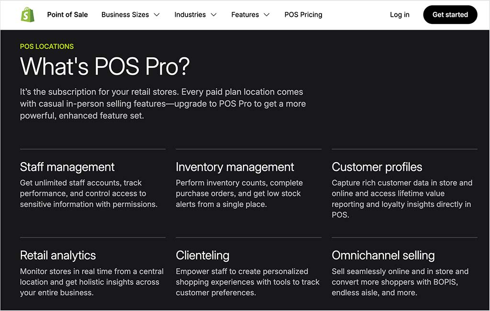Screen dimensions: 490x311
Task: Click the What's POS Pro heading
Action: [104, 67]
